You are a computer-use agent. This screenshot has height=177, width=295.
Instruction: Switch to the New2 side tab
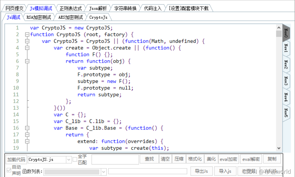point(286,64)
